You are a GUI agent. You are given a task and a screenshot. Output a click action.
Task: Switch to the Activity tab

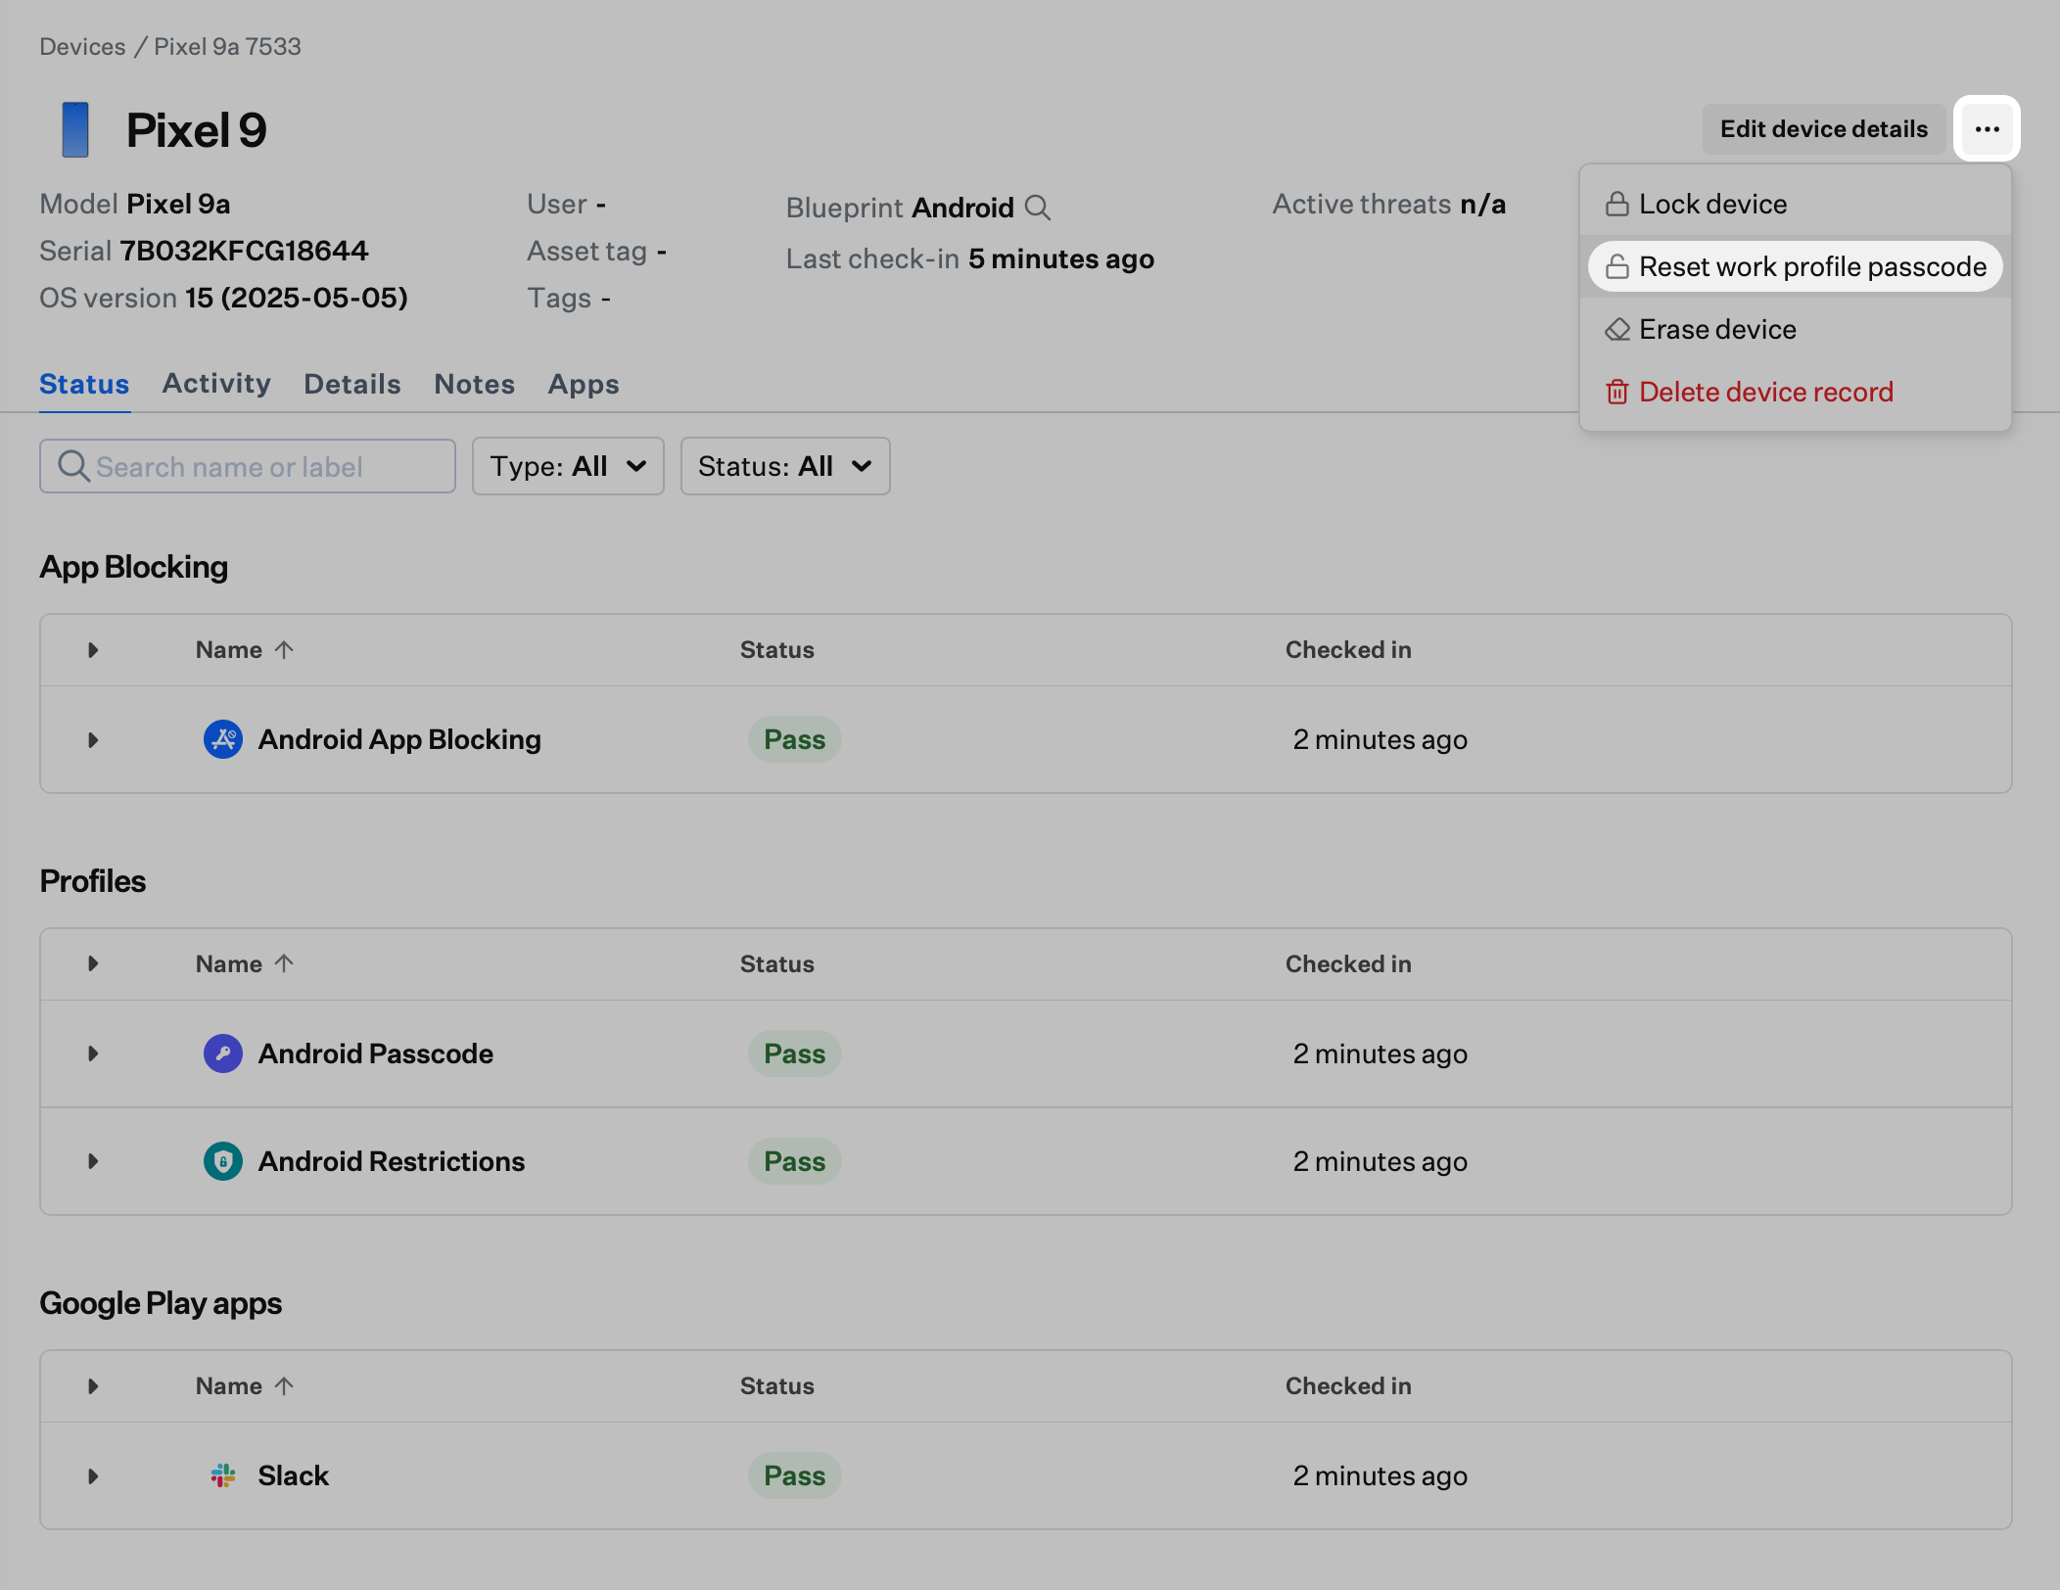216,384
